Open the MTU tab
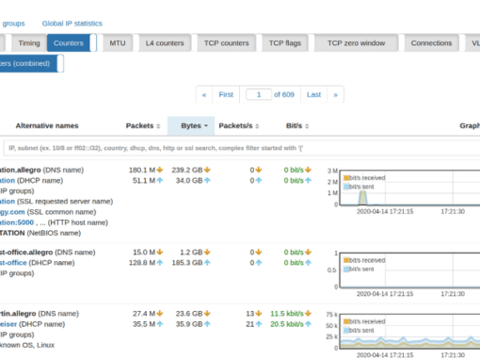This screenshot has width=480, height=360. pyautogui.click(x=118, y=43)
